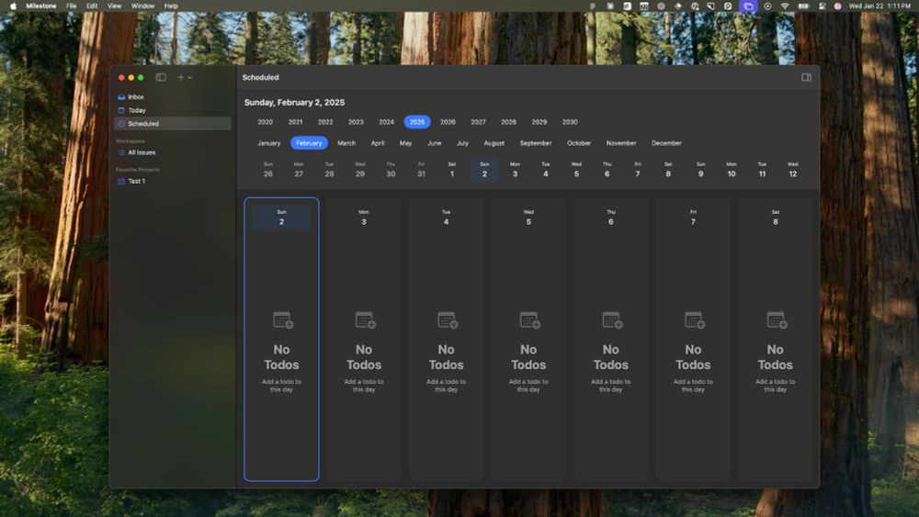Click the Sunday, February 2, 2025 heading
Viewport: 919px width, 517px height.
pos(294,103)
